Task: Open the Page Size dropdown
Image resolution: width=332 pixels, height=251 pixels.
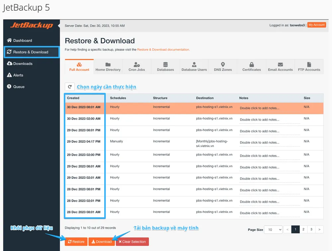Action: pos(273,229)
